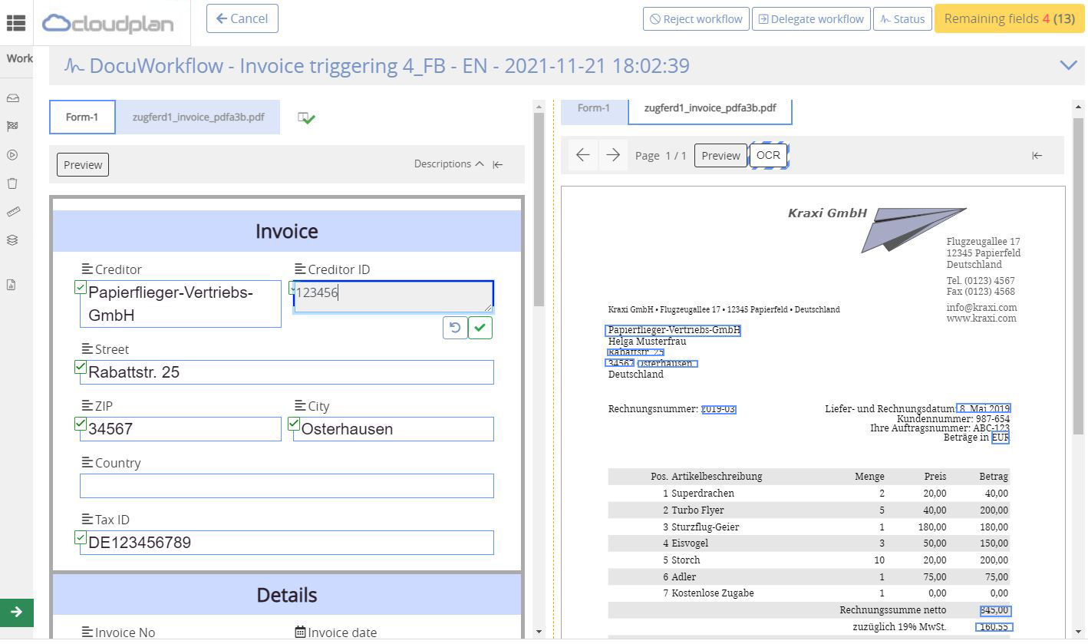Screen dimensions: 1088x644
Task: Click the green arrow icon bottom left
Action: (17, 613)
